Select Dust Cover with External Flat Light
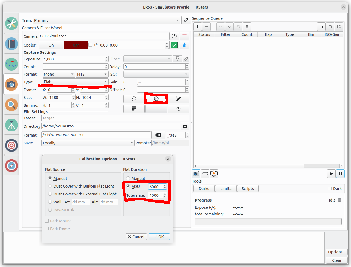This screenshot has width=351, height=267. click(x=50, y=194)
